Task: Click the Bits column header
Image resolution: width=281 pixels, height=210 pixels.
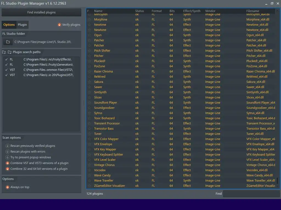Action: [172, 11]
